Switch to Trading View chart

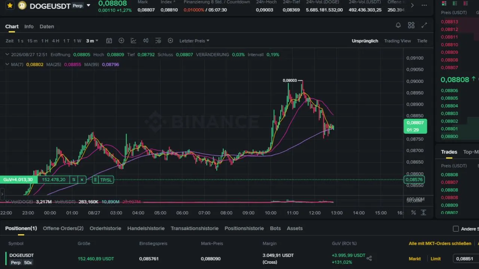[397, 41]
